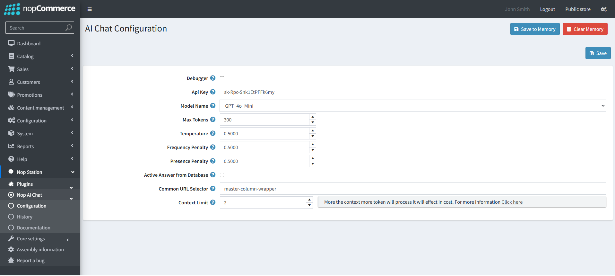Click the Dashboard monitor icon
This screenshot has width=615, height=276.
click(11, 43)
